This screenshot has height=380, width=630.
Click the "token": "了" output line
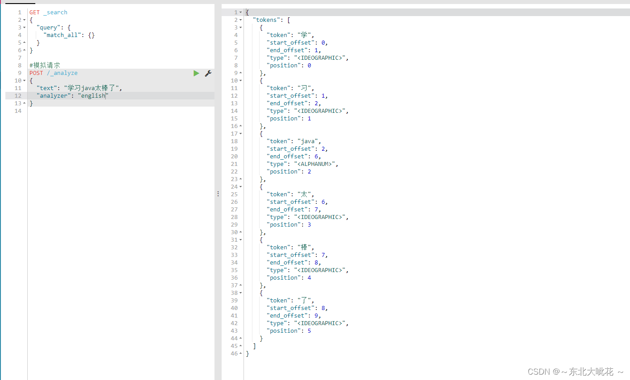290,301
